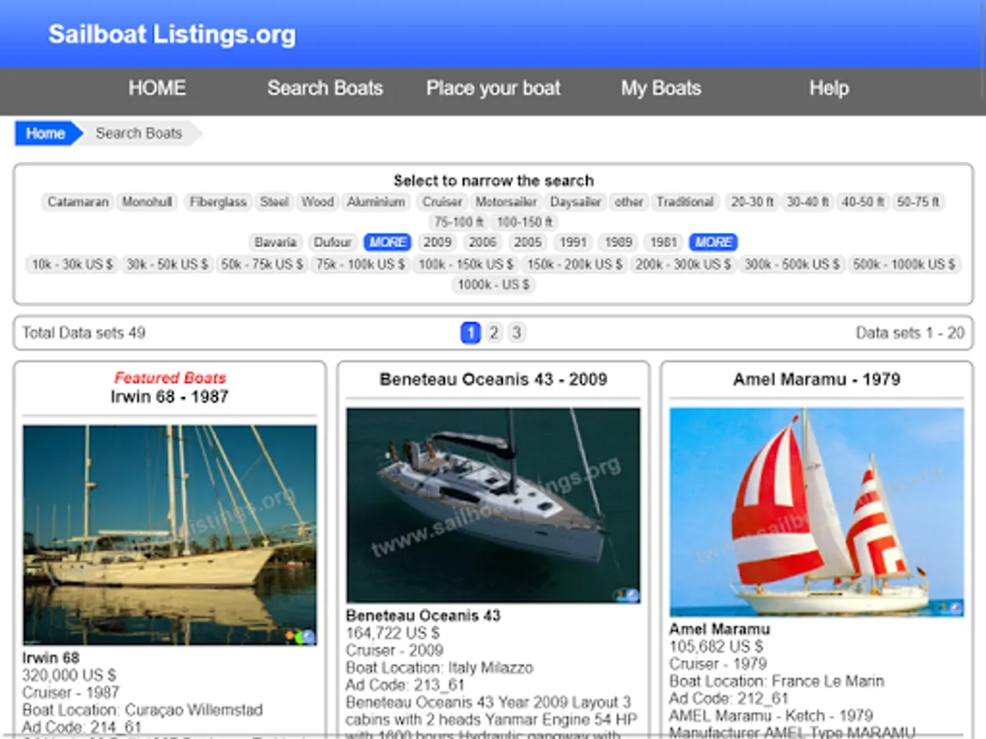986x739 pixels.
Task: Narrow search to 30-40 ft
Action: click(x=808, y=202)
